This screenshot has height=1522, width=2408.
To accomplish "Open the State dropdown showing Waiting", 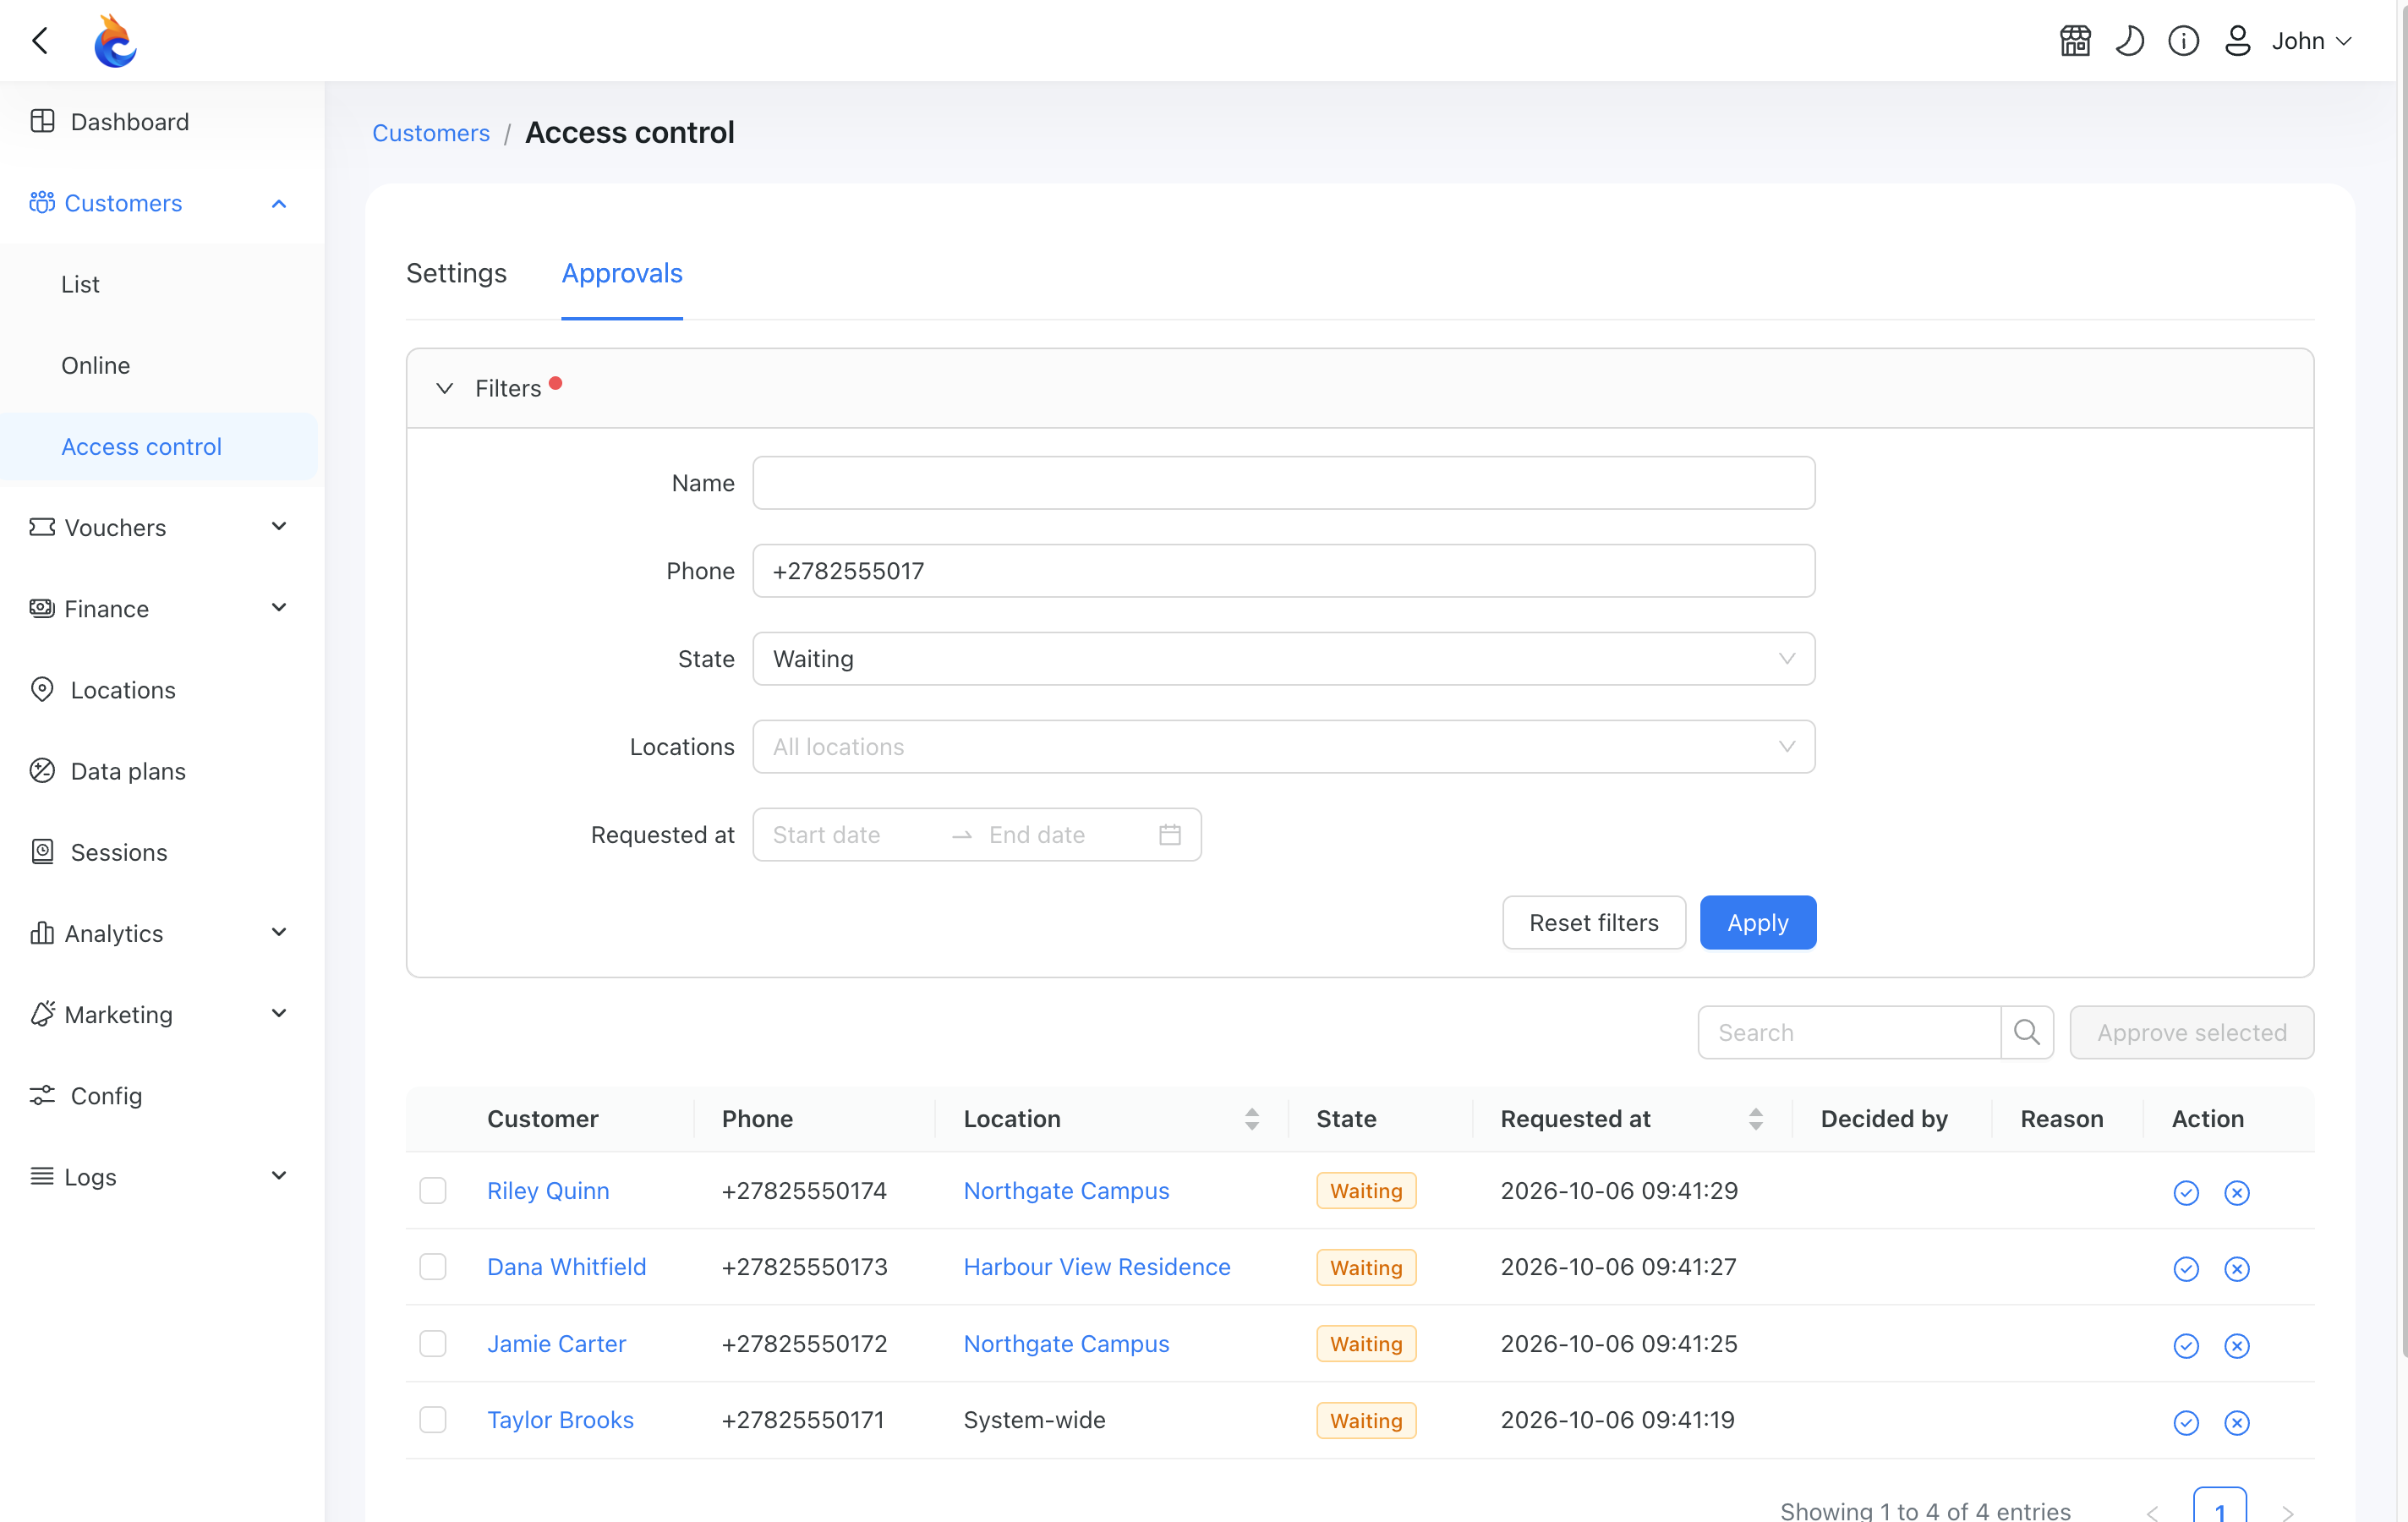I will 1283,659.
